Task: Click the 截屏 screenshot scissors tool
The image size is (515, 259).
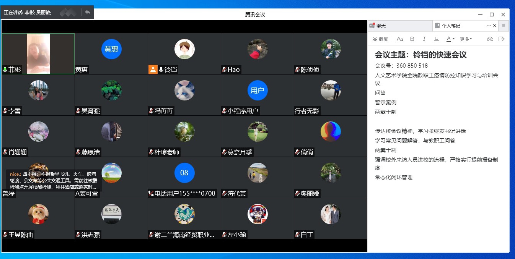Action: coord(380,39)
